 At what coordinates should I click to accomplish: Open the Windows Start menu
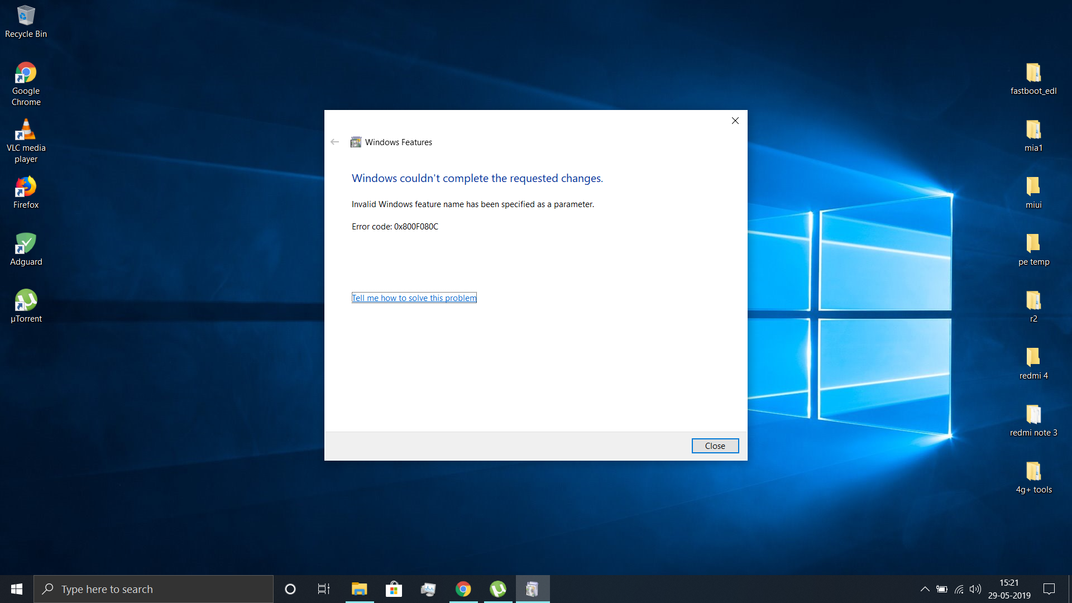[x=17, y=589]
